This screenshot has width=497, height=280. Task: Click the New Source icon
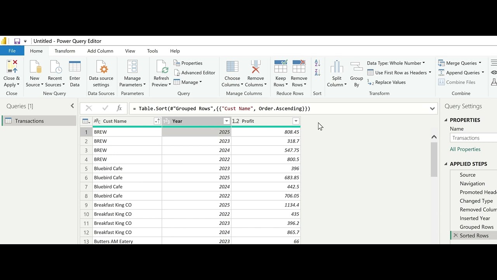pos(35,66)
